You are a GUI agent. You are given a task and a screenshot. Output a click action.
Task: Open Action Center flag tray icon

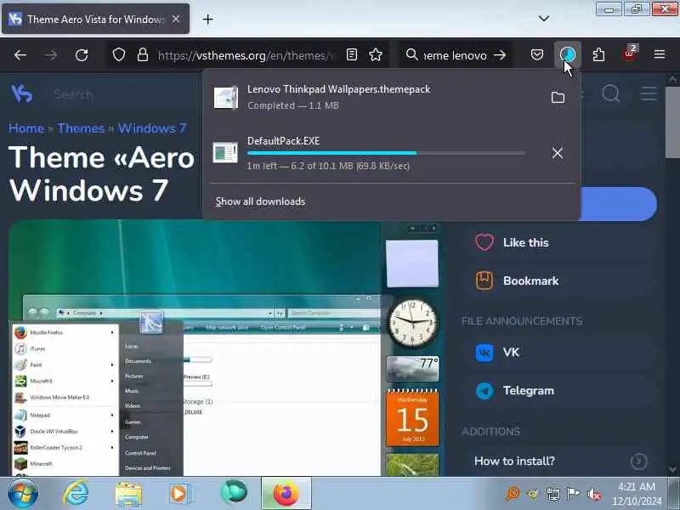[573, 494]
